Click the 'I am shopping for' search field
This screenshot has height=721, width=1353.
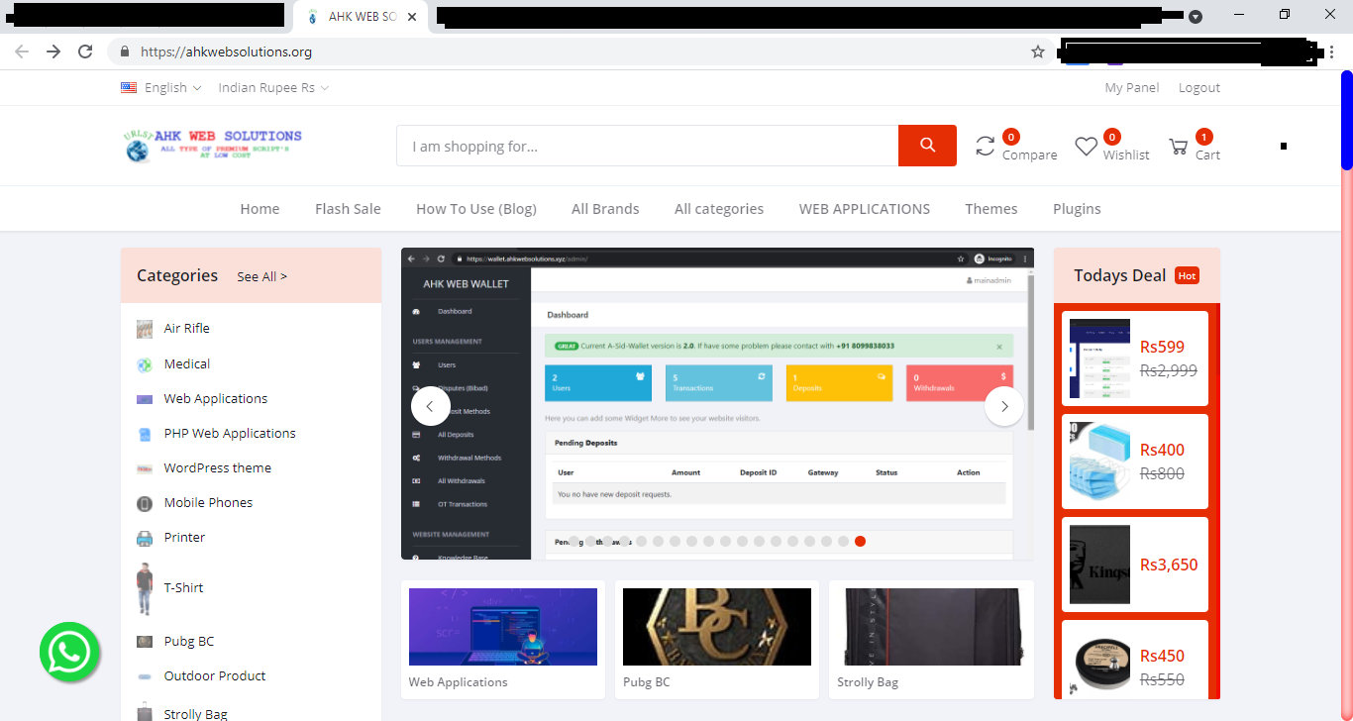coord(644,145)
